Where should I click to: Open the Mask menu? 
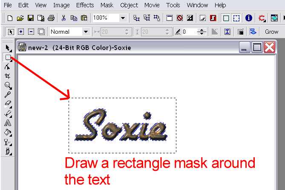point(107,5)
